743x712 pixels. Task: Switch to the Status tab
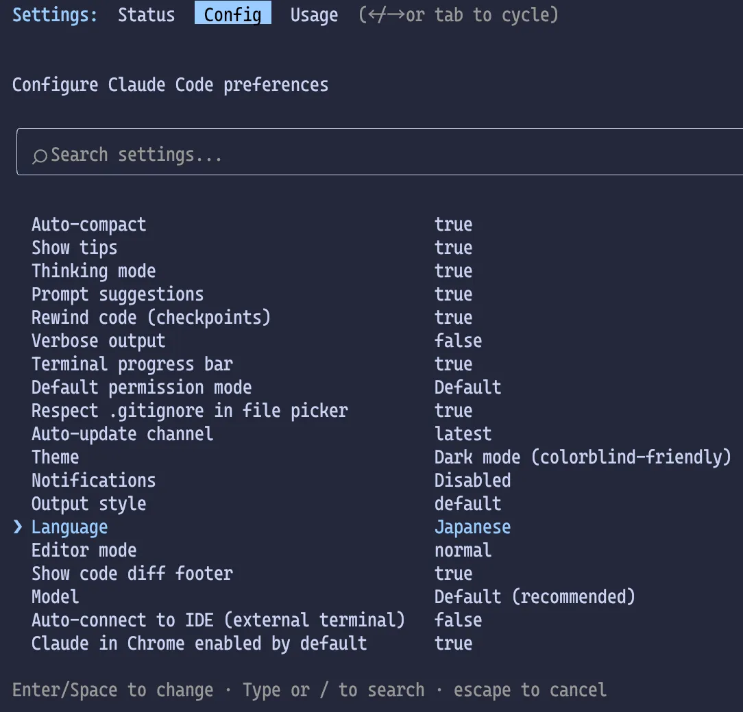coord(146,15)
